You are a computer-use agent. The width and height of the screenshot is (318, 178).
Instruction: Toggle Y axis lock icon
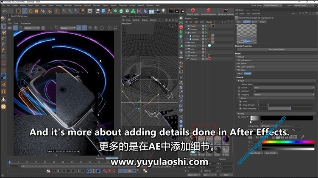point(70,11)
